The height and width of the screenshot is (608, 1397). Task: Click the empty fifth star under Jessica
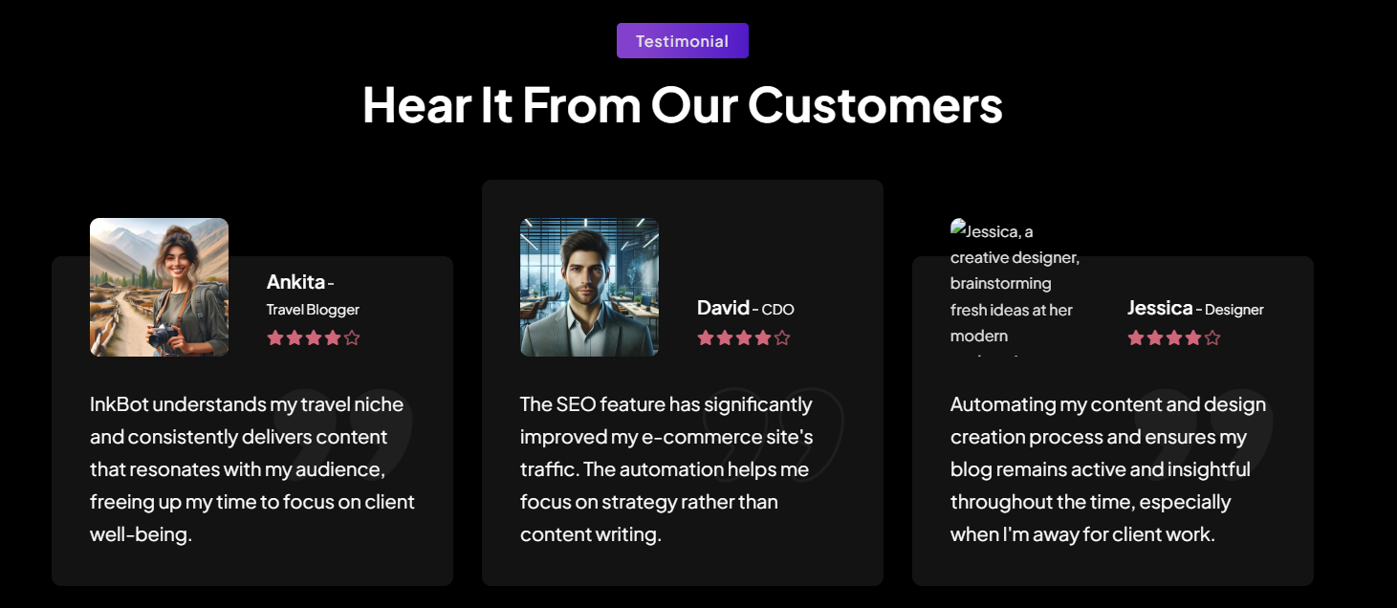point(1212,337)
